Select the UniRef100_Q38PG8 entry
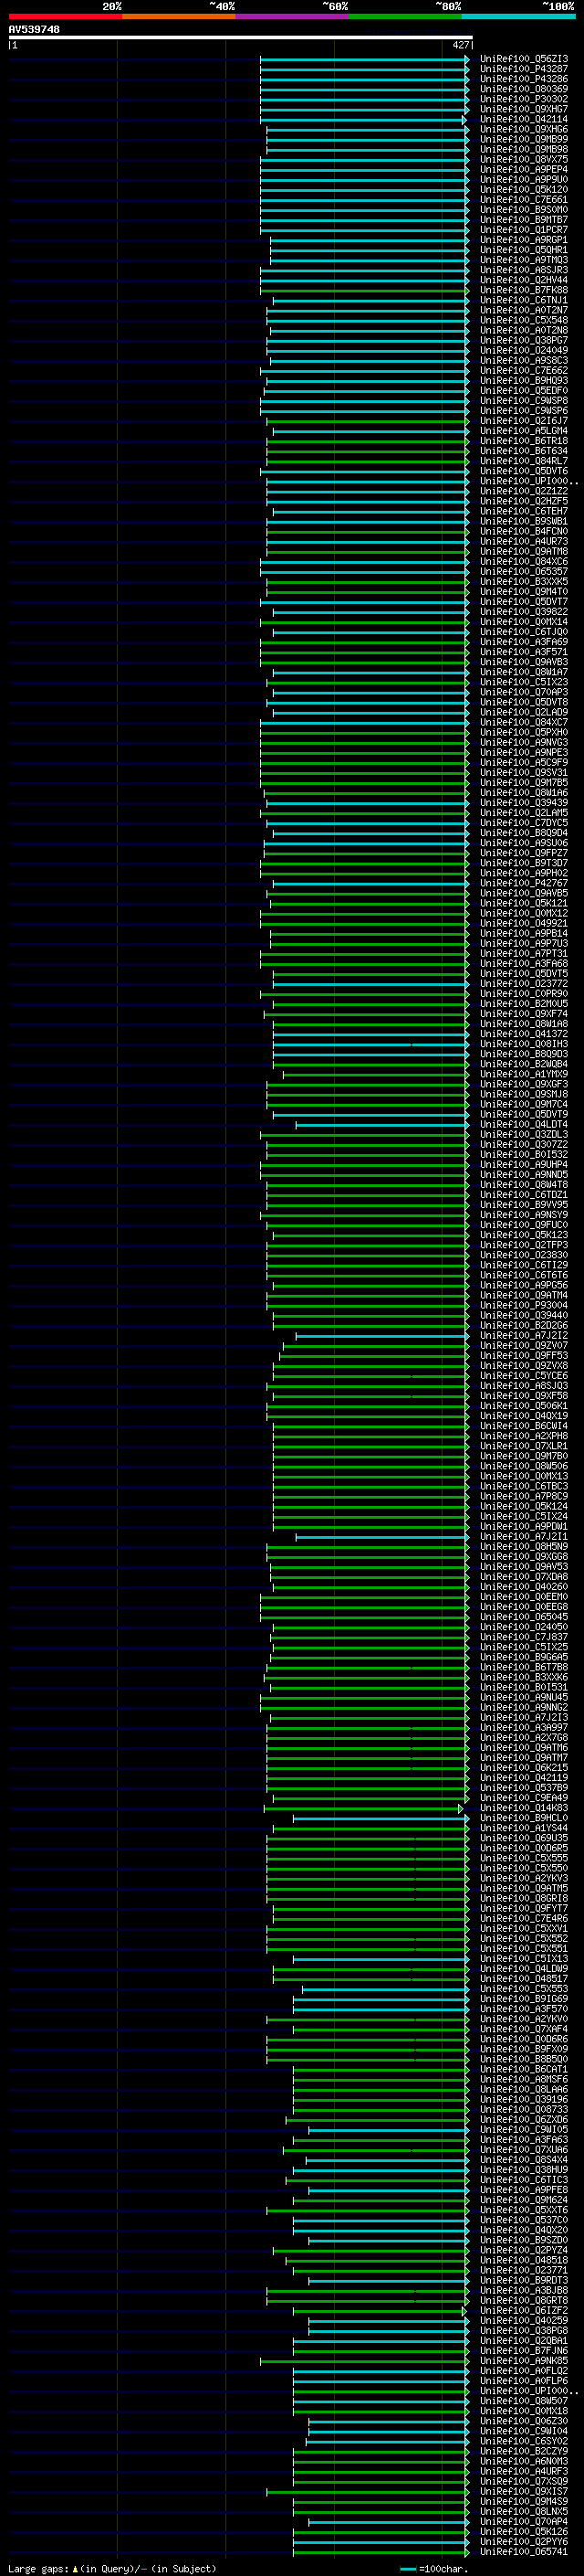This screenshot has height=2576, width=584. click(x=523, y=2330)
